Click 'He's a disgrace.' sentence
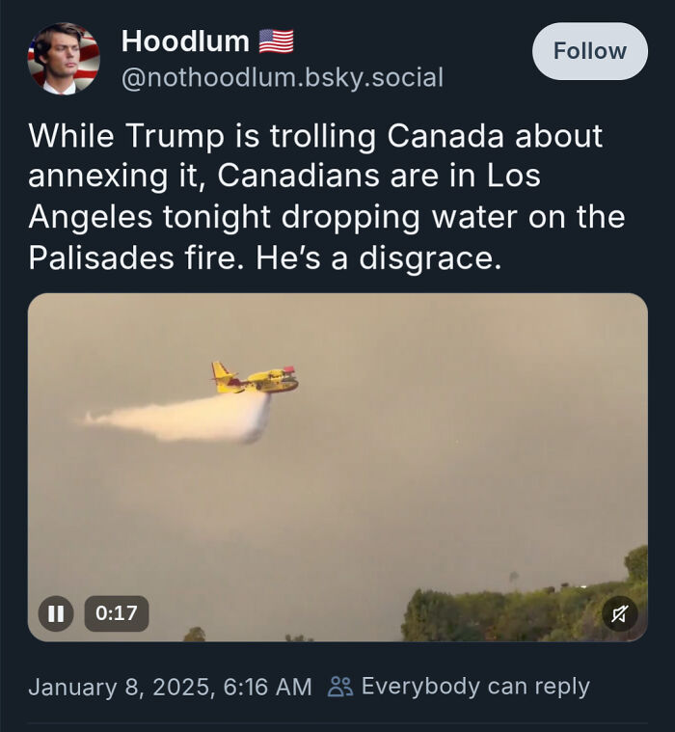Image resolution: width=675 pixels, height=732 pixels. tap(379, 258)
